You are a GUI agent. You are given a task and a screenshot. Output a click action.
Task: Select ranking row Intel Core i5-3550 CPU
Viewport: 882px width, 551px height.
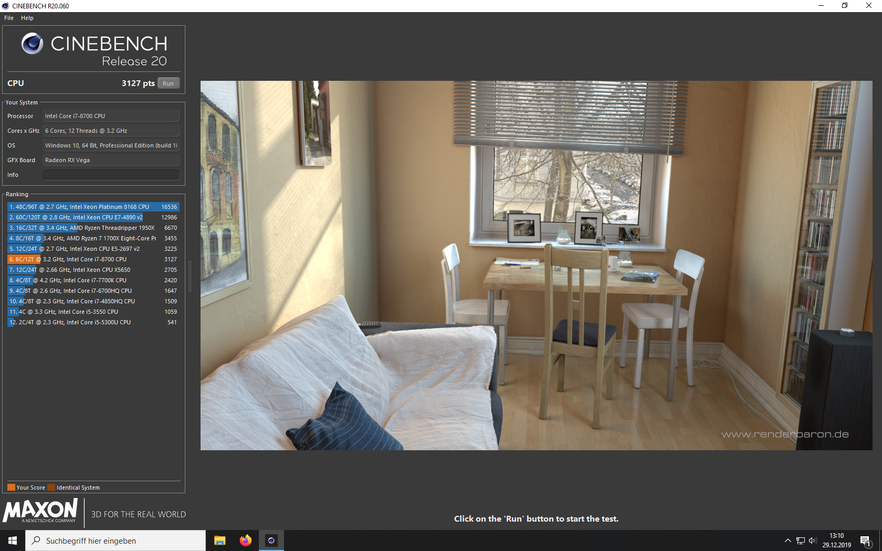click(x=93, y=312)
